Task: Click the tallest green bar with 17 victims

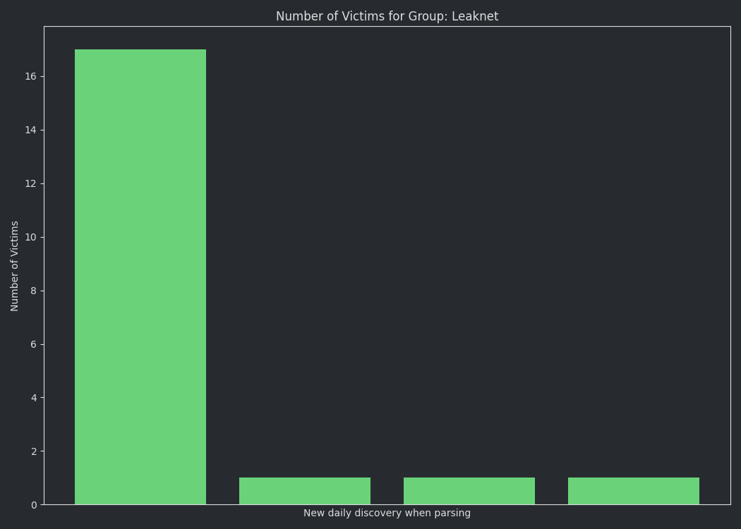Action: pyautogui.click(x=140, y=276)
